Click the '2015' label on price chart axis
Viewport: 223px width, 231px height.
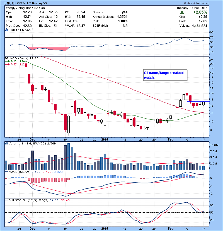[105, 139]
